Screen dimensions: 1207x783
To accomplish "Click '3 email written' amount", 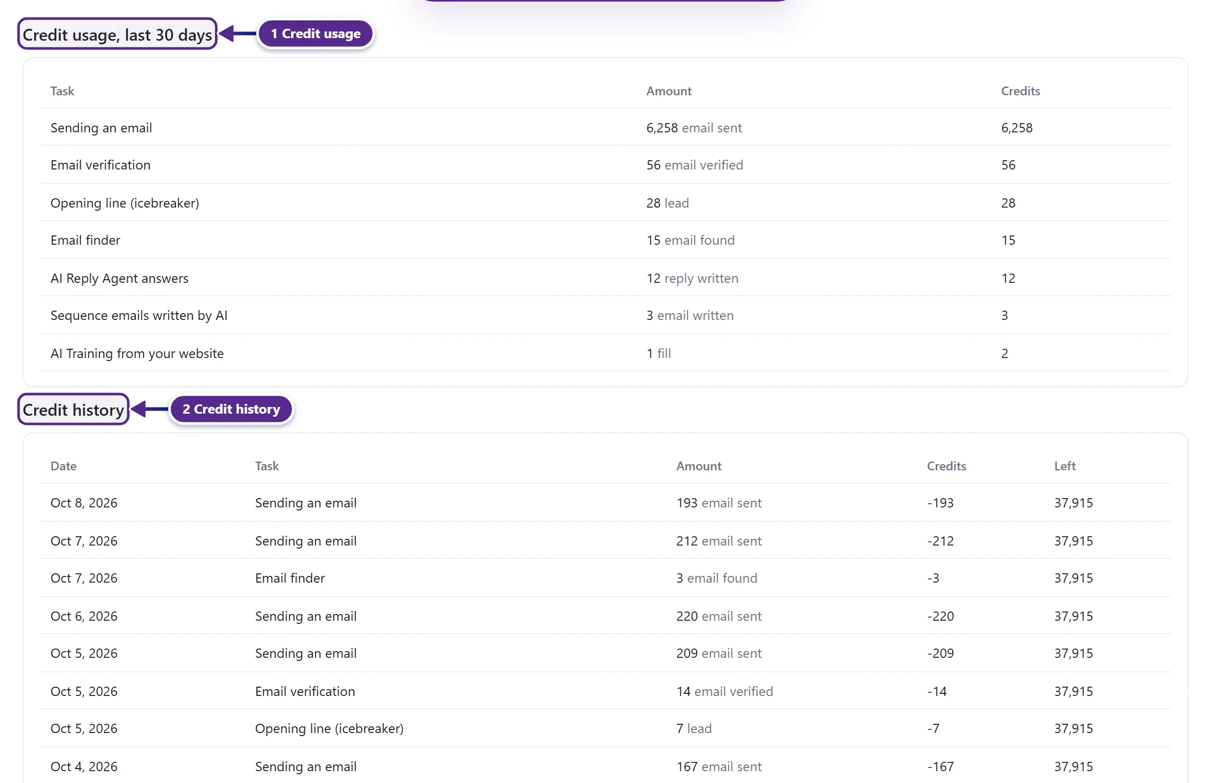I will click(690, 315).
